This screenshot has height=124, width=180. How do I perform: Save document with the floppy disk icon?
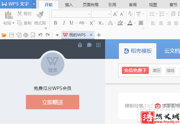pos(11,35)
